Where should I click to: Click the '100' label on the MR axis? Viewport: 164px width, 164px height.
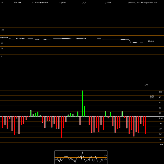160,92
